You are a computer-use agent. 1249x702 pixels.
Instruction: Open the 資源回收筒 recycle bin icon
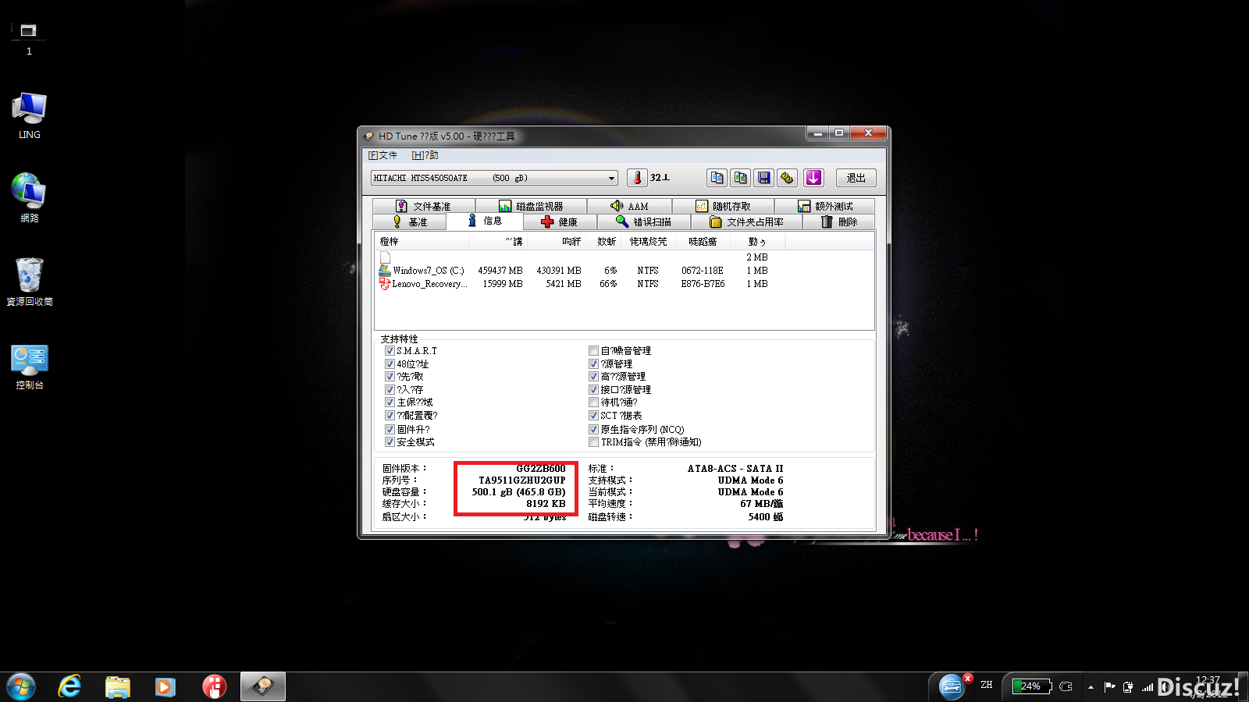click(30, 282)
